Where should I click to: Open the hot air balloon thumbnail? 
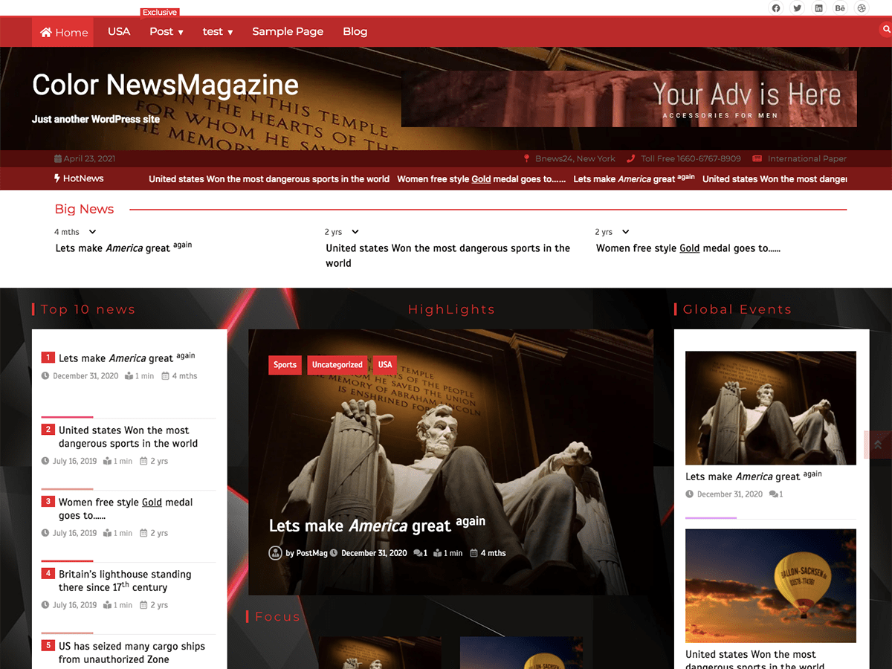point(770,586)
